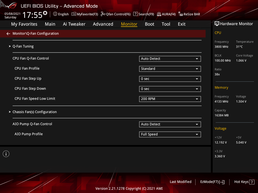The width and height of the screenshot is (258, 193).
Task: Select CPU Fan Step Up label
Action: click(x=28, y=79)
